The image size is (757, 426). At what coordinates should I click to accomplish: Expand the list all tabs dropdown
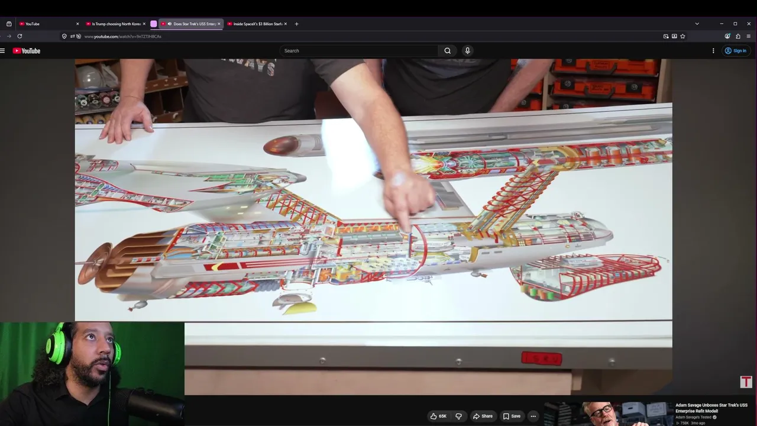click(697, 24)
